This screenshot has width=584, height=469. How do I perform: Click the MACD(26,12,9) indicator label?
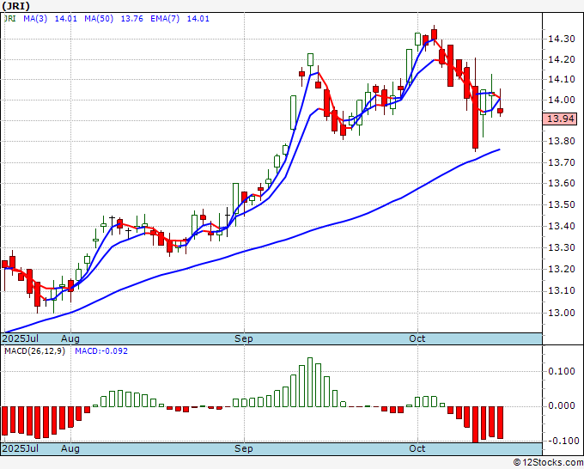[x=34, y=351]
